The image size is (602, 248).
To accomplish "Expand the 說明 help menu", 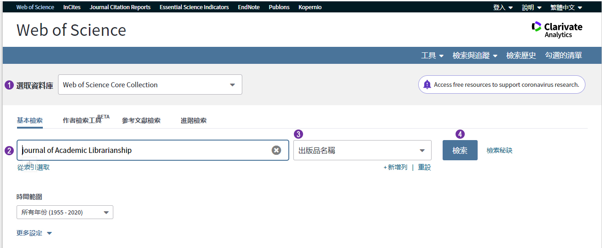I will coord(532,7).
